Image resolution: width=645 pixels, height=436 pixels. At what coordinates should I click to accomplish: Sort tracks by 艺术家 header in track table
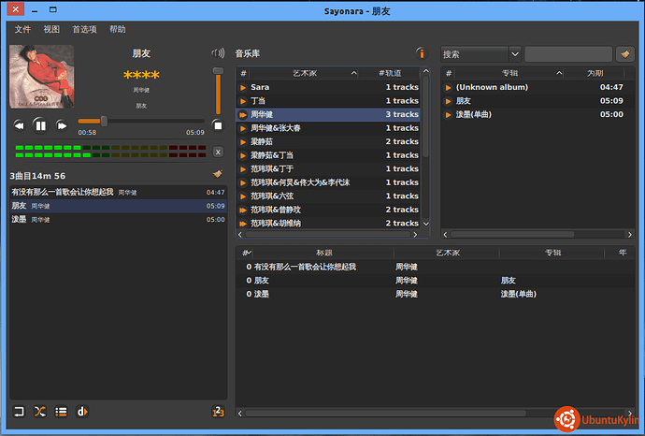click(447, 253)
